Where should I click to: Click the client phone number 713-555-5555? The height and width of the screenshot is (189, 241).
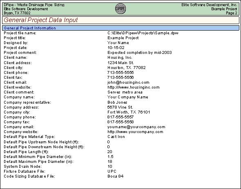tap(120, 73)
